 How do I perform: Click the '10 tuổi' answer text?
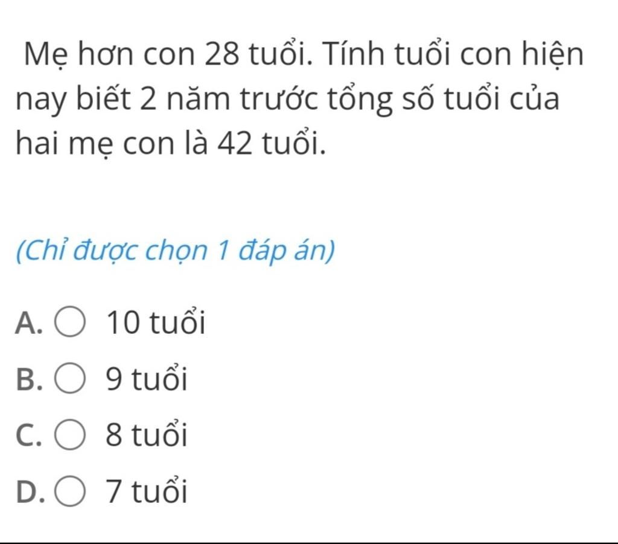coord(154,323)
